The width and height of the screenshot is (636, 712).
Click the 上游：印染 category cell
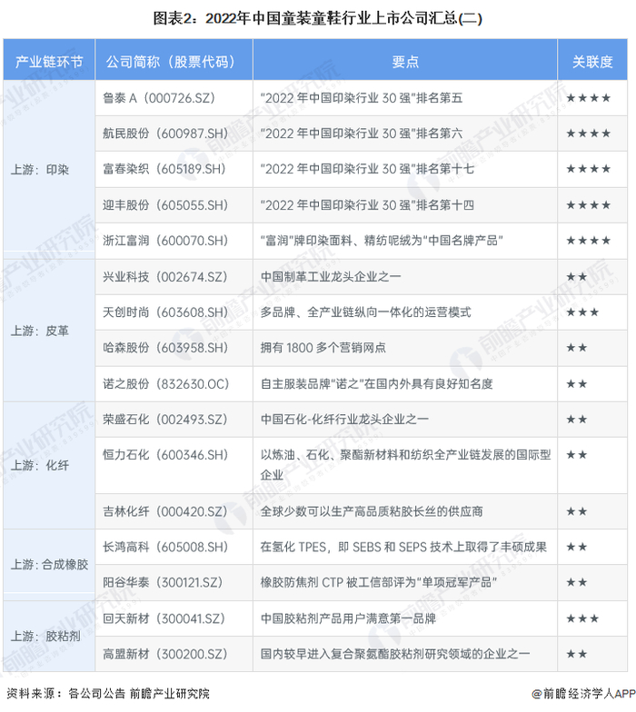pos(49,170)
